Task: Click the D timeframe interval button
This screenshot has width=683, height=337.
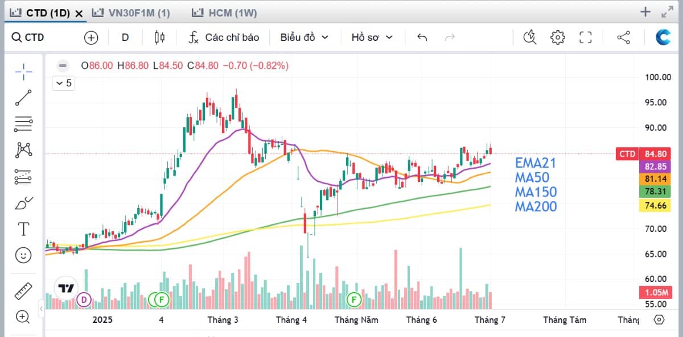Action: [x=125, y=38]
